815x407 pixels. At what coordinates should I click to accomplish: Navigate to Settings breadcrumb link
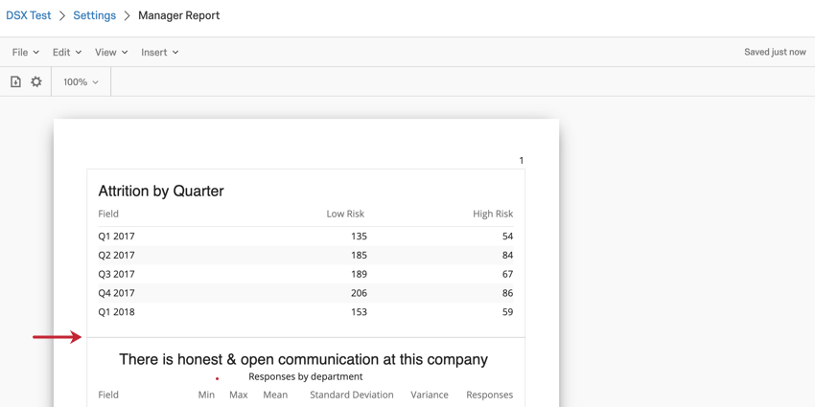94,15
